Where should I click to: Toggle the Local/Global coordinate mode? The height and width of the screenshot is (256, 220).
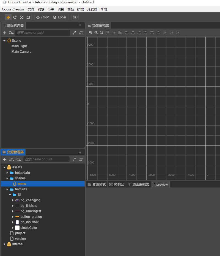60,17
